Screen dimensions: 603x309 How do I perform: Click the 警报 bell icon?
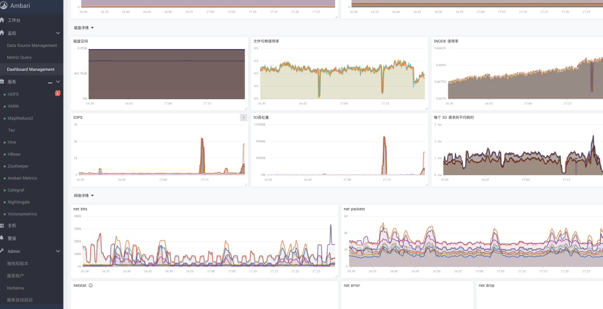coord(2,238)
